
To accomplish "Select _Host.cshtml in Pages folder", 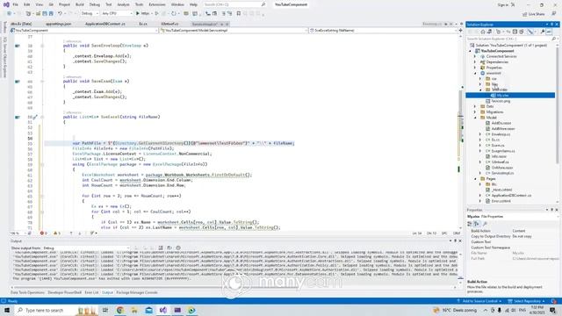I will pos(501,190).
